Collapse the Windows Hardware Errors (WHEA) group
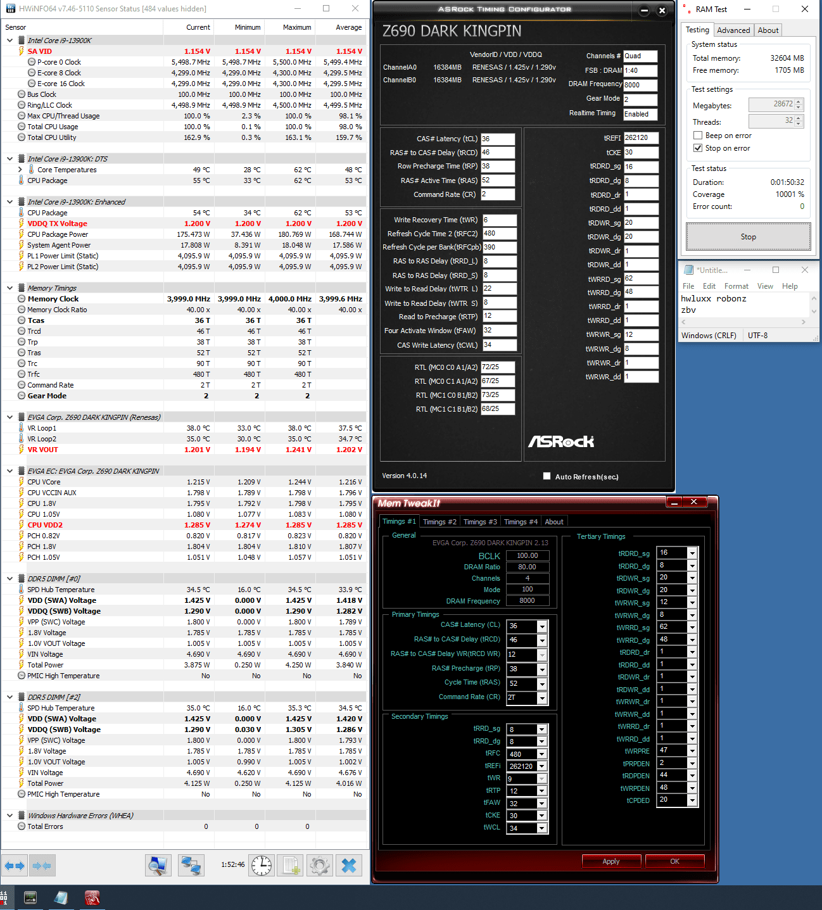The width and height of the screenshot is (822, 910). (x=9, y=816)
